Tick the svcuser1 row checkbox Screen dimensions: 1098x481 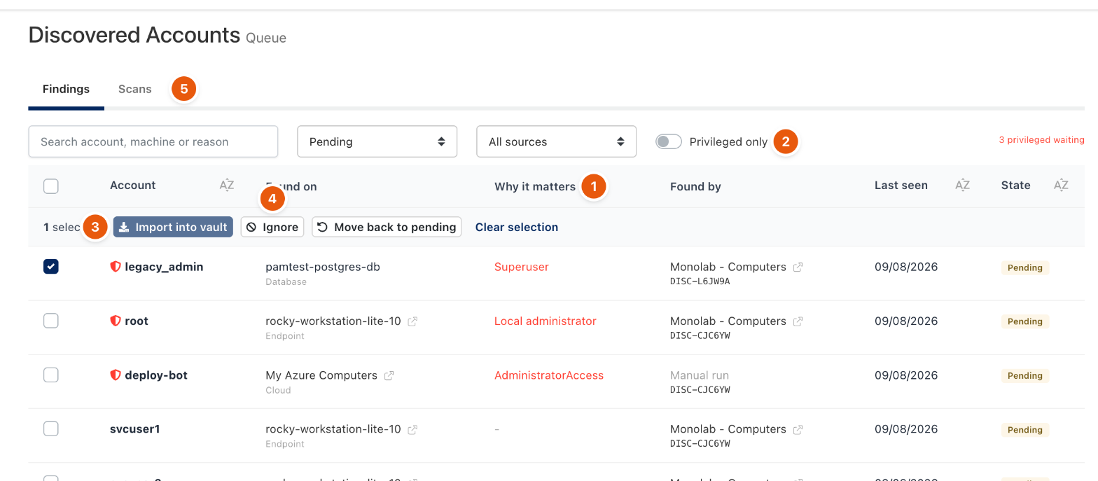tap(51, 428)
